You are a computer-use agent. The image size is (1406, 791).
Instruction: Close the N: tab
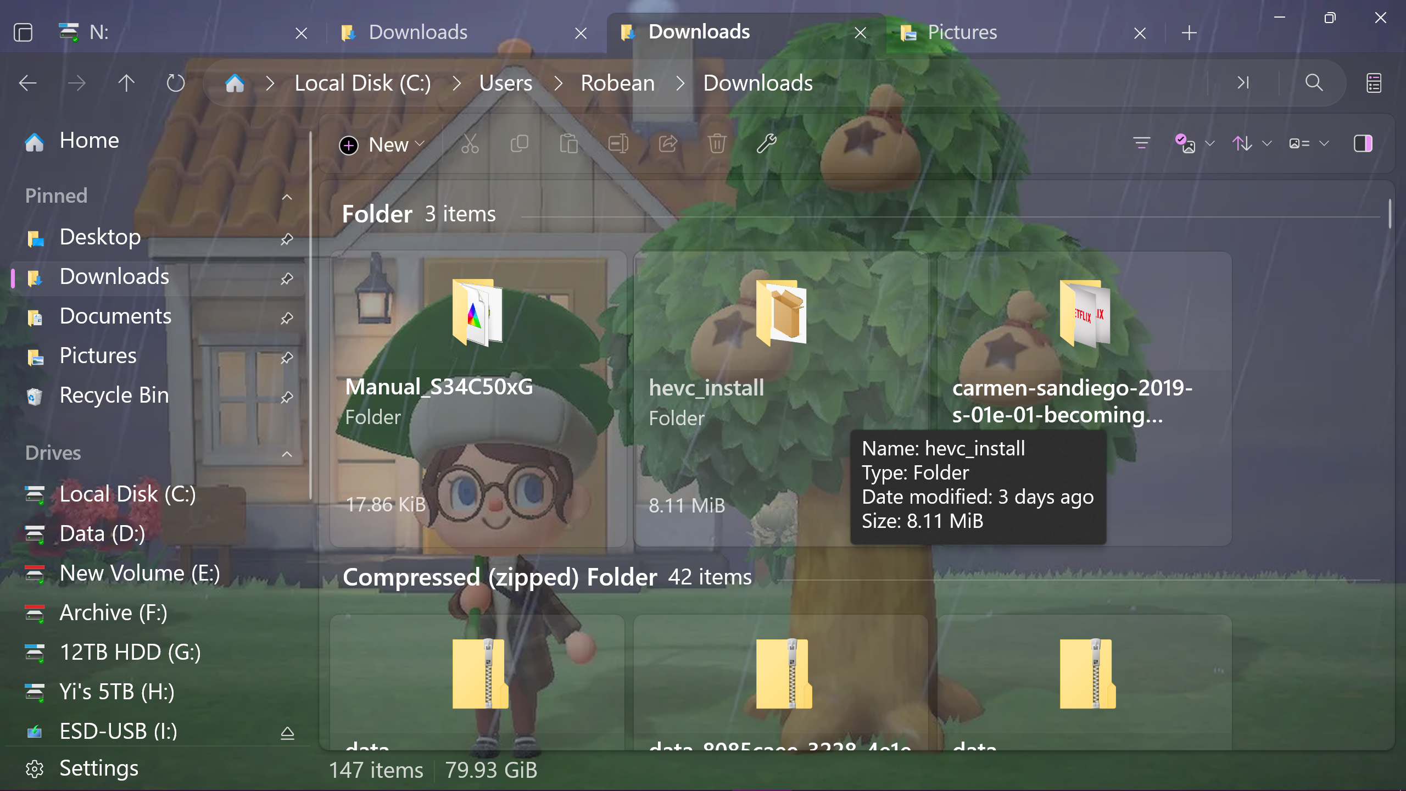[x=301, y=34]
